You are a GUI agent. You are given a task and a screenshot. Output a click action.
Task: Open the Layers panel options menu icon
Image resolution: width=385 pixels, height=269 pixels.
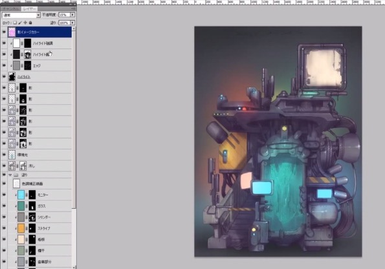(73, 8)
